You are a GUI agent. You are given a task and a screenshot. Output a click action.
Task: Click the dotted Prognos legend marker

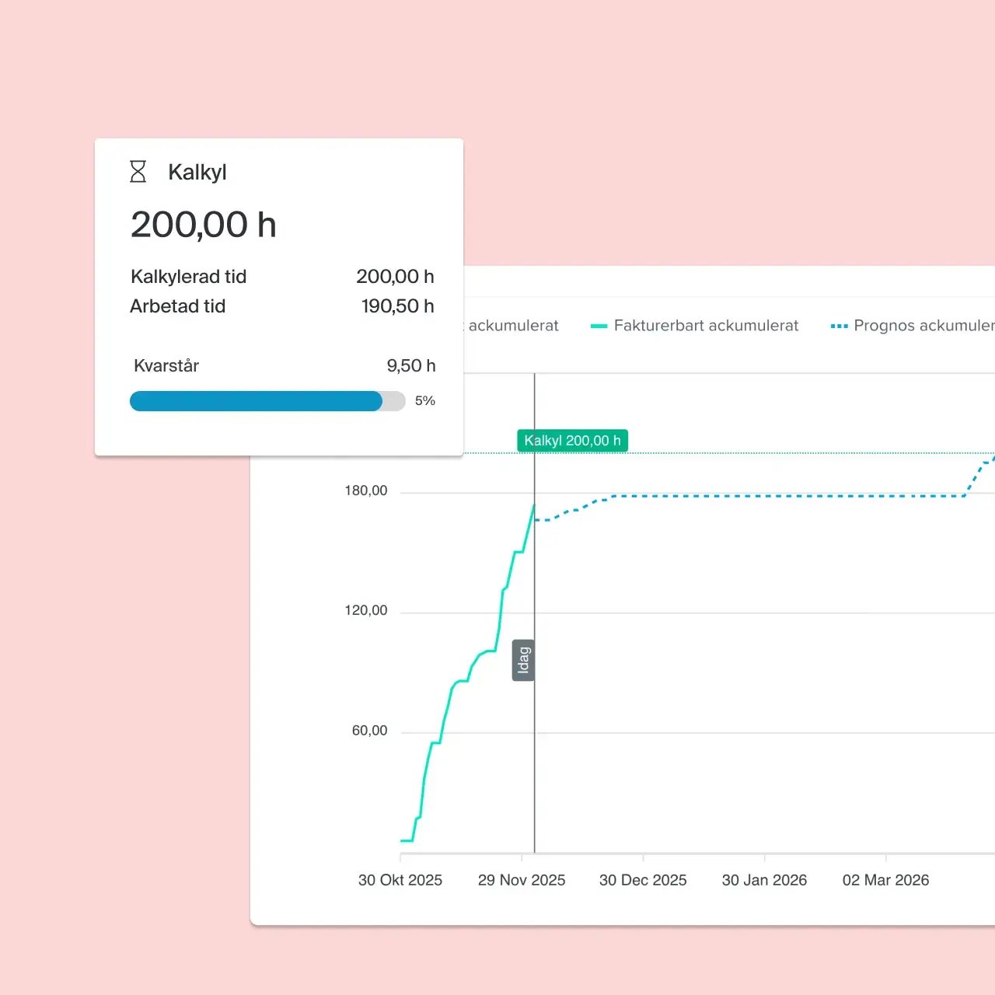tap(839, 326)
